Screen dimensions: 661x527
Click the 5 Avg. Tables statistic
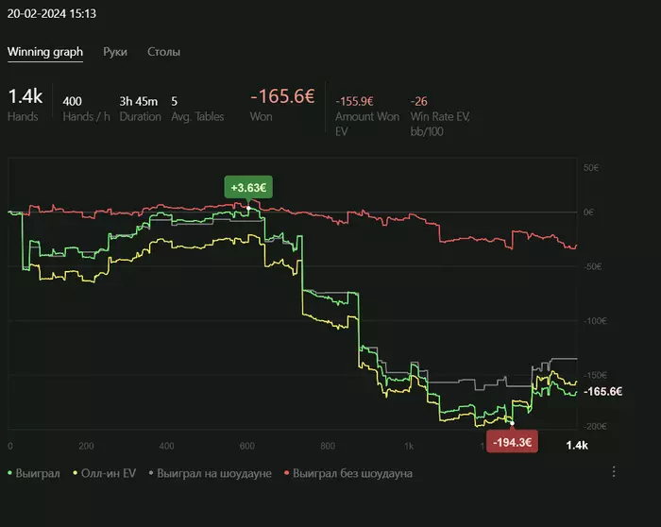tap(174, 102)
